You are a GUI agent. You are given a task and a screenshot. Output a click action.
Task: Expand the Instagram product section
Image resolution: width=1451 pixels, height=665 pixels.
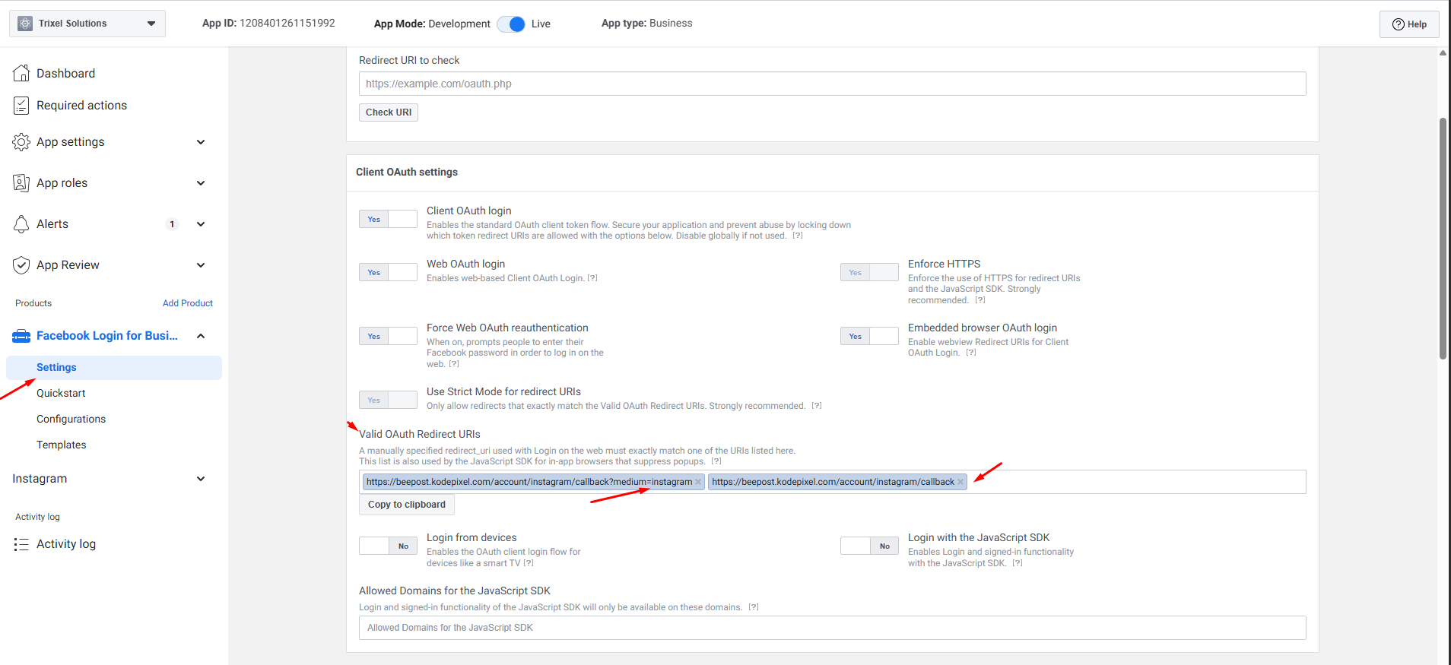pyautogui.click(x=201, y=479)
